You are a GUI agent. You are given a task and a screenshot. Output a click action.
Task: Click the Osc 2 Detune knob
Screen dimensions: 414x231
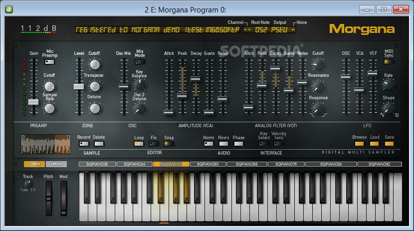tap(139, 108)
